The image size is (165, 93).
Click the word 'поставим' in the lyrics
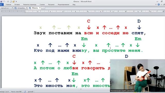pos(61,33)
